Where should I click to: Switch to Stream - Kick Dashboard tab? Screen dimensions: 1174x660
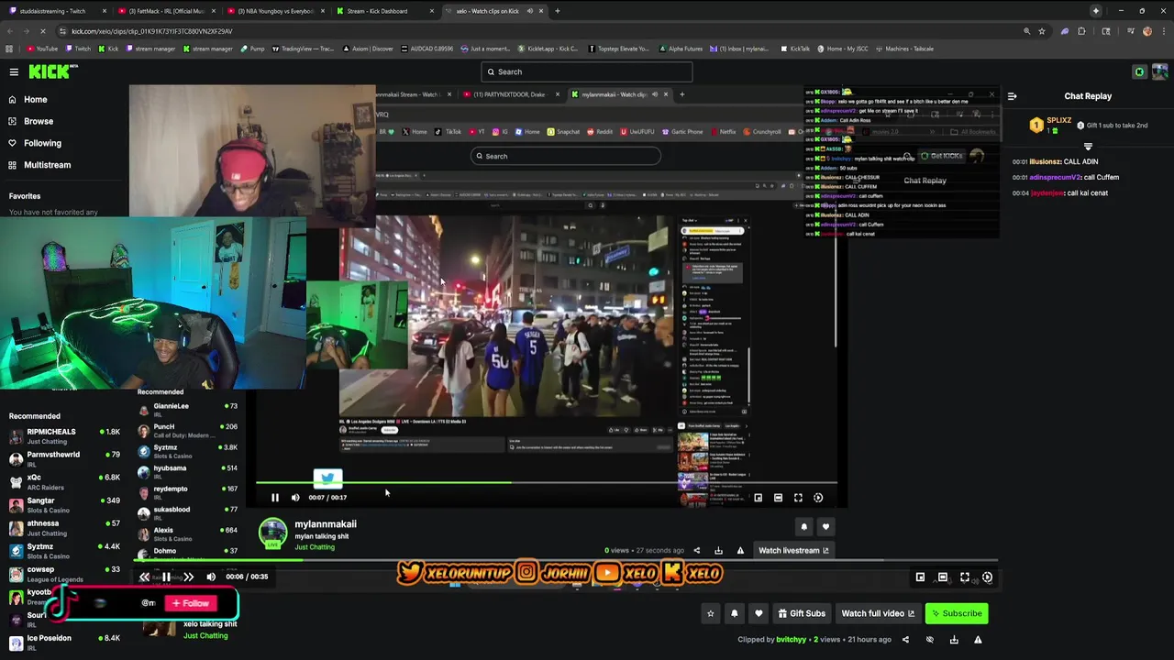383,11
